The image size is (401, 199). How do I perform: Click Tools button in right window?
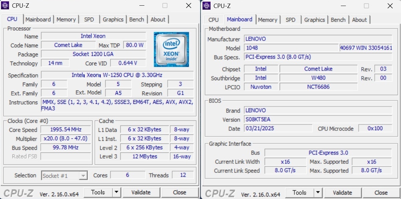[299, 192]
